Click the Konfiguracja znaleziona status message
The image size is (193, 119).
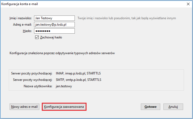(x=62, y=53)
